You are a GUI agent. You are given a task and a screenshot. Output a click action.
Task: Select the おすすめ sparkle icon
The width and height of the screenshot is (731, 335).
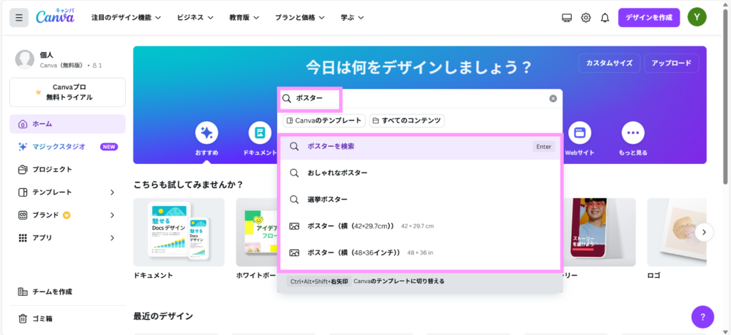206,133
